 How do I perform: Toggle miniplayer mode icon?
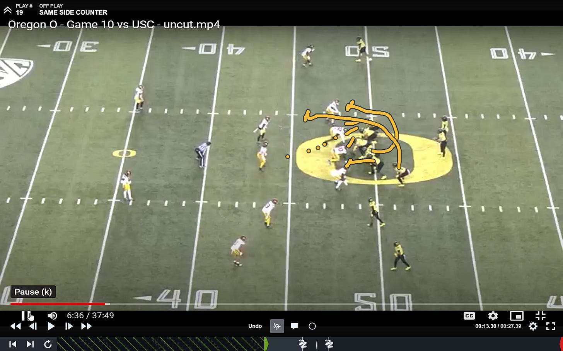(517, 316)
